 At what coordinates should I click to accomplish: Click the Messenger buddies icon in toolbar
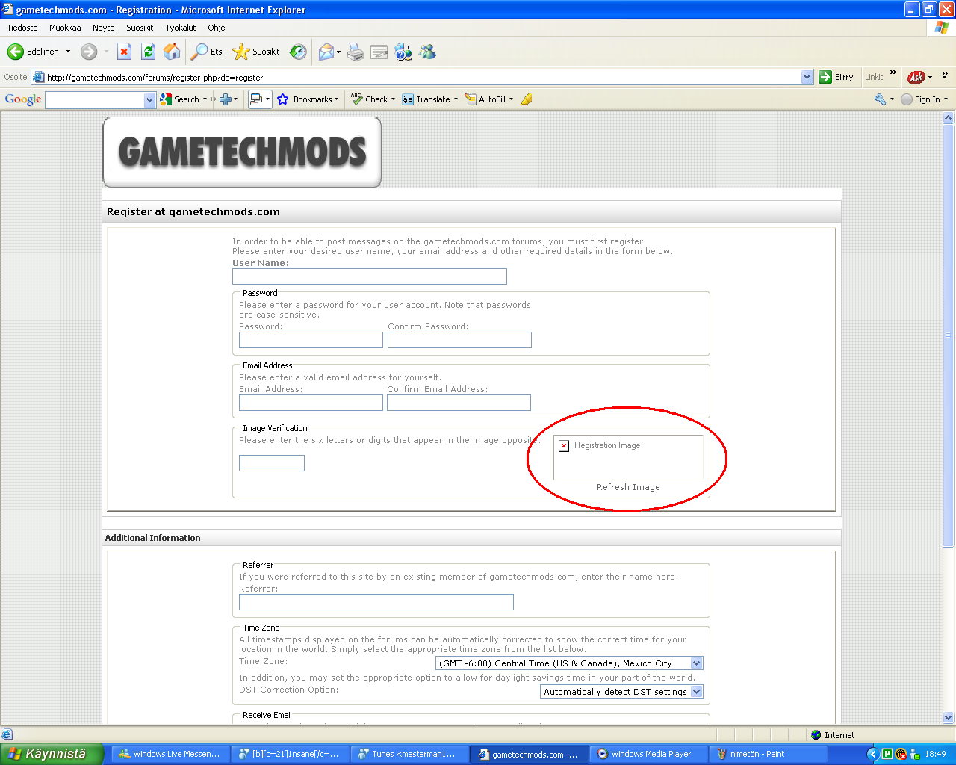(427, 52)
